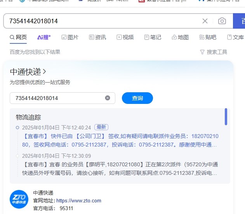
Task: Open the 资讯 tab
Action: (x=97, y=37)
